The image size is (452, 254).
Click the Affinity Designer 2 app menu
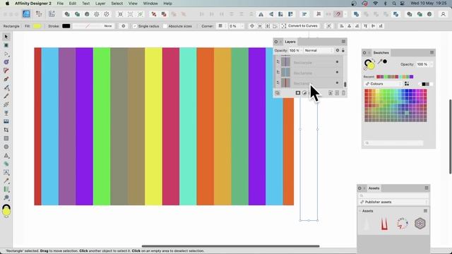[x=33, y=4]
